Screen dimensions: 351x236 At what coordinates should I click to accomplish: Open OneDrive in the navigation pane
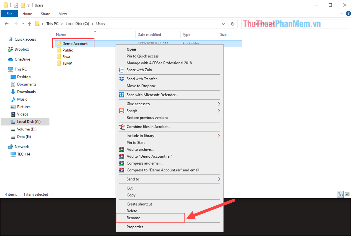click(x=22, y=59)
